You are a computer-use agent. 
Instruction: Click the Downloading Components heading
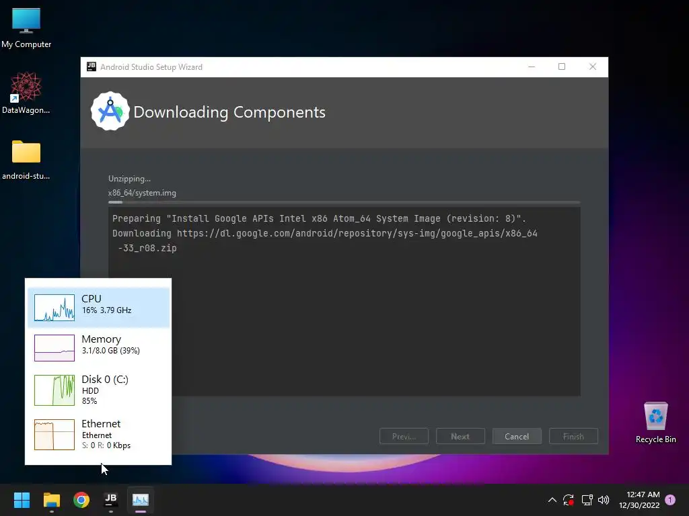click(229, 112)
